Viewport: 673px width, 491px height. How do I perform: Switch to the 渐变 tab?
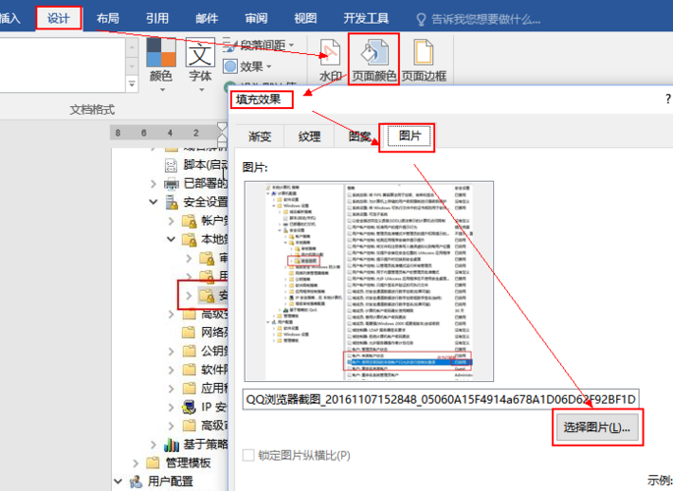coord(259,136)
